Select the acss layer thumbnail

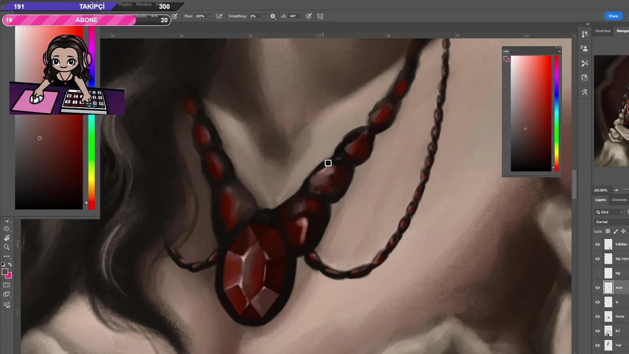click(x=608, y=288)
